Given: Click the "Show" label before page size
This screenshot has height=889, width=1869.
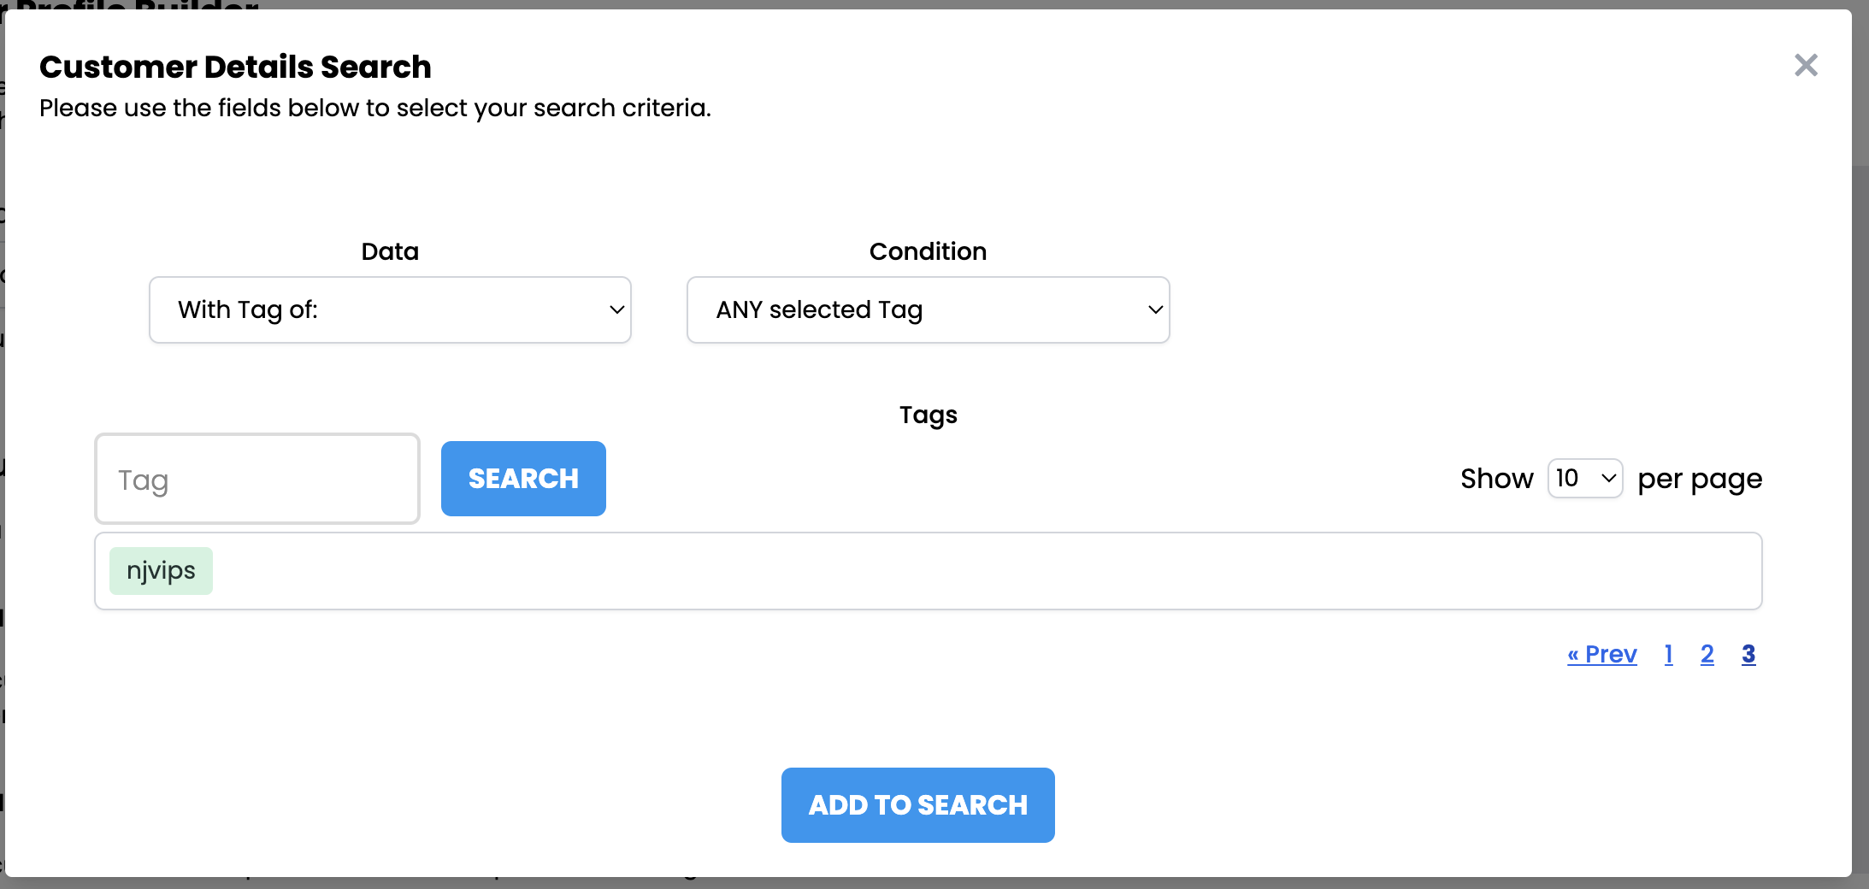Looking at the screenshot, I should 1496,479.
